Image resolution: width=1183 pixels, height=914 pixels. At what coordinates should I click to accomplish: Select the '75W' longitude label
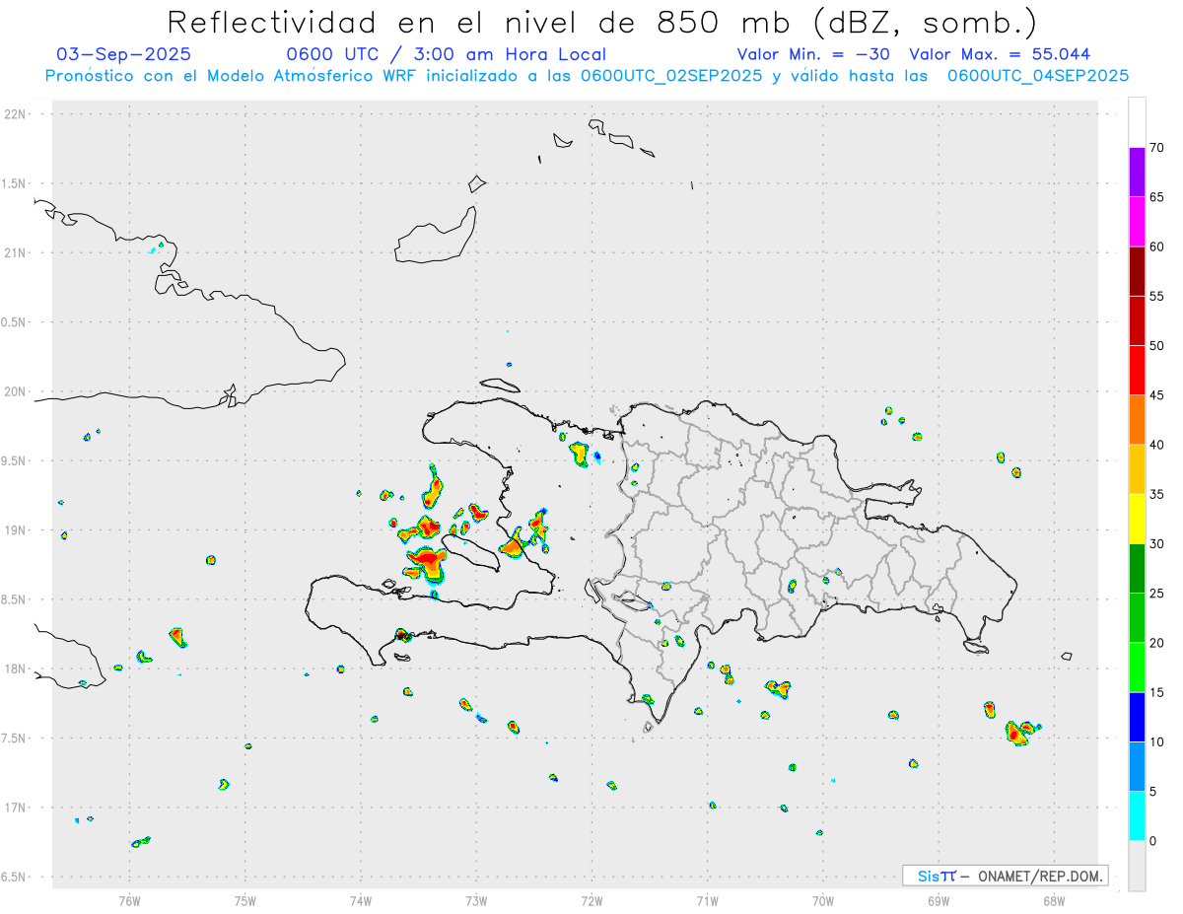[x=245, y=899]
